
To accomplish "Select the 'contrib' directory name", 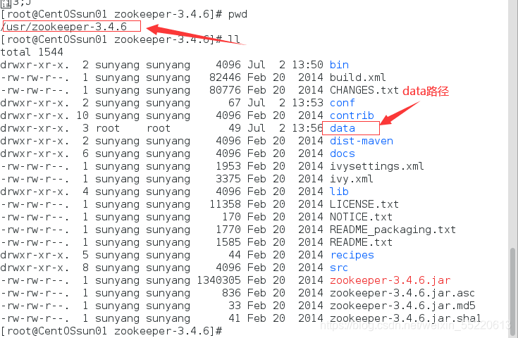I will pyautogui.click(x=352, y=115).
